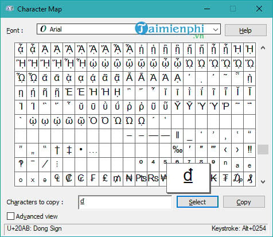Pick the bullet • character cell
273x237 pixels.
click(81, 150)
